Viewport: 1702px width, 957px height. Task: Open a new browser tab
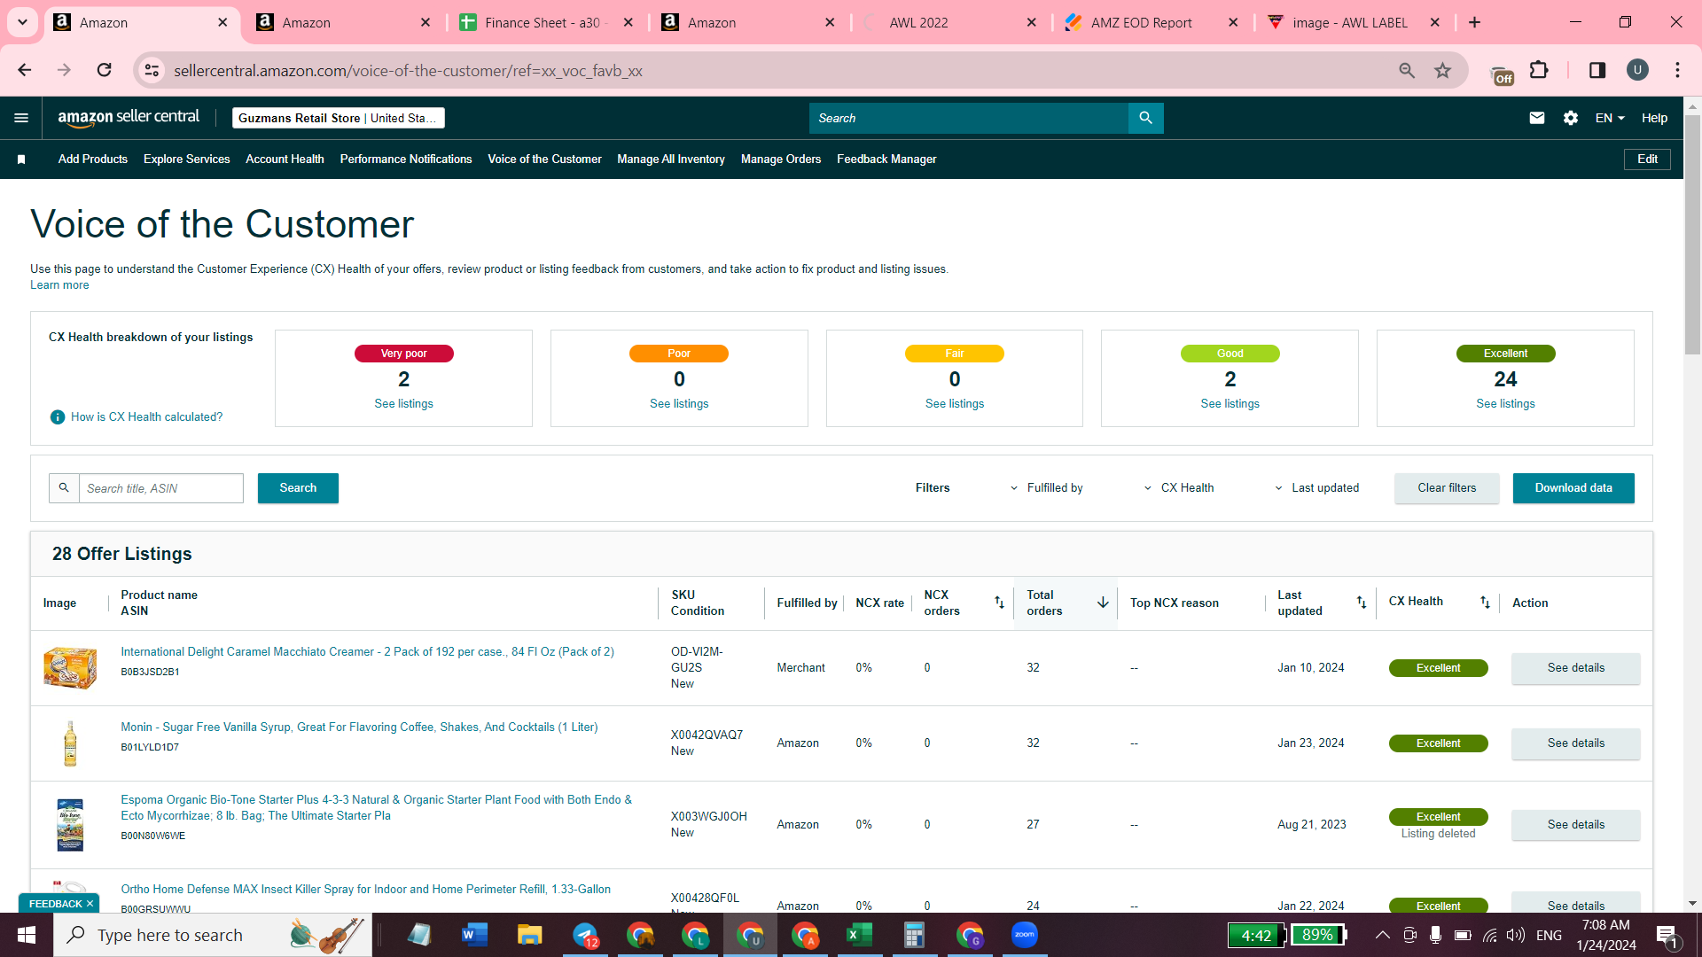coord(1475,22)
